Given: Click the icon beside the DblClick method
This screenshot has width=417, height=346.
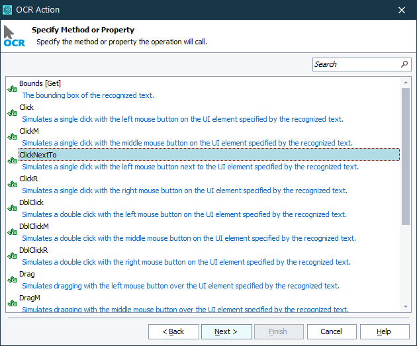Looking at the screenshot, I should coord(12,208).
